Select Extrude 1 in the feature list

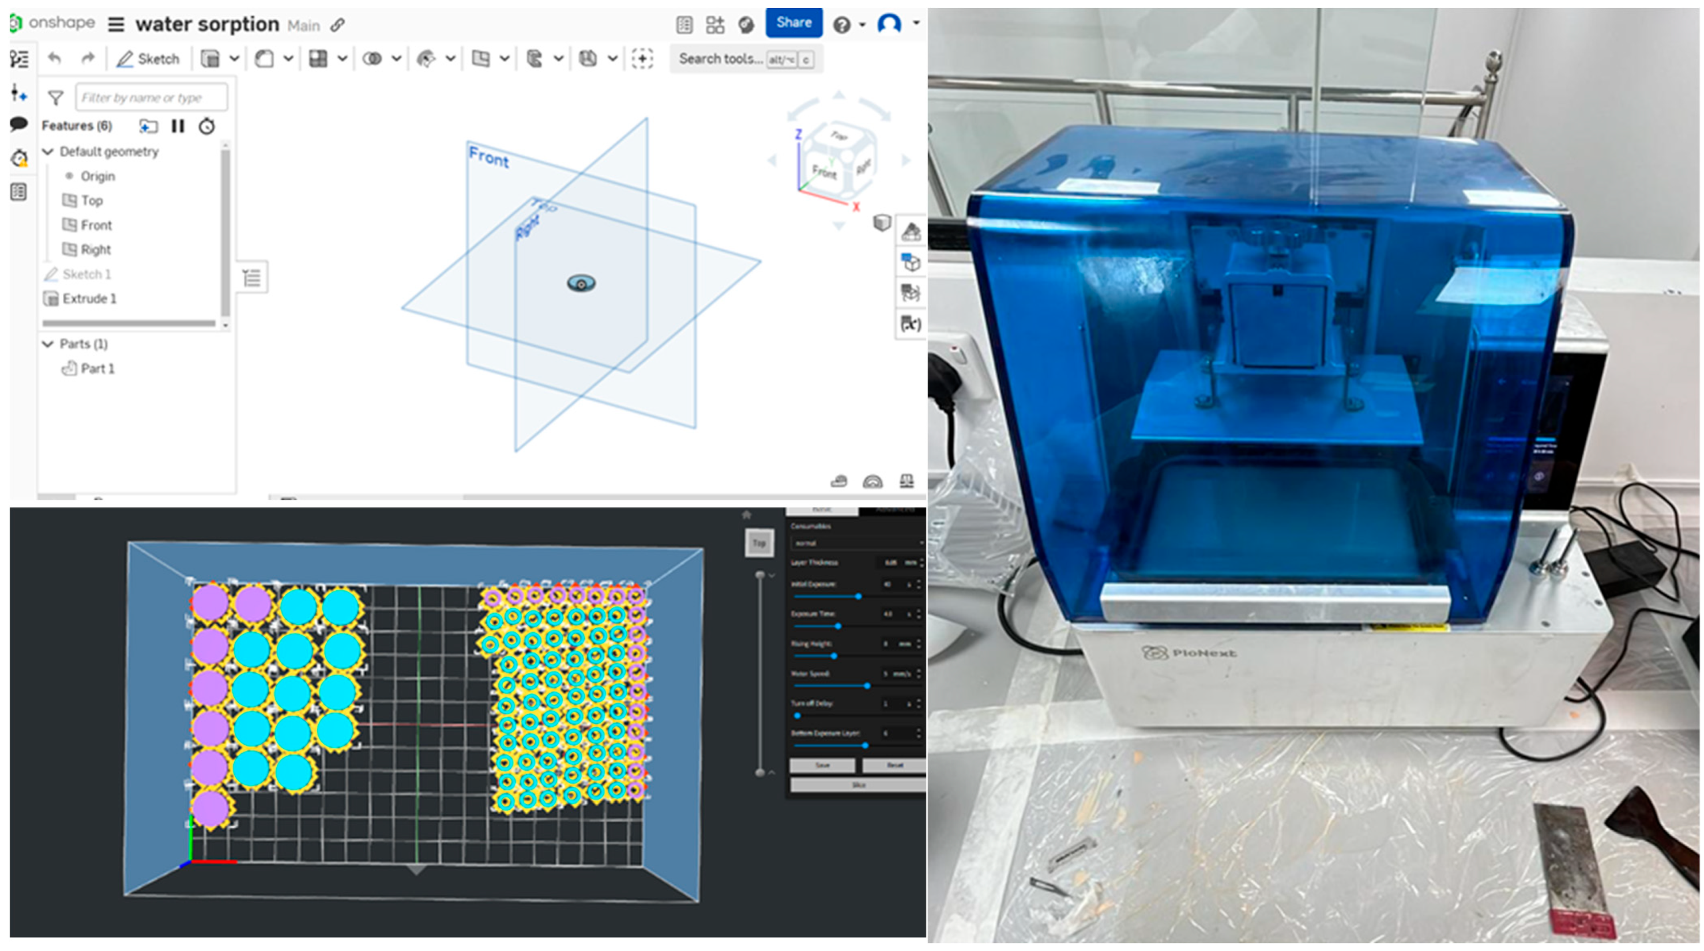coord(89,298)
